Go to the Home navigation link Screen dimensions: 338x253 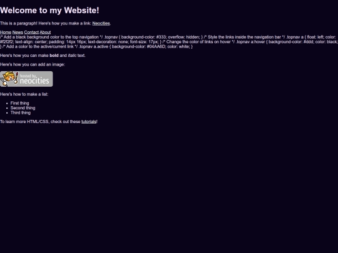(x=6, y=32)
